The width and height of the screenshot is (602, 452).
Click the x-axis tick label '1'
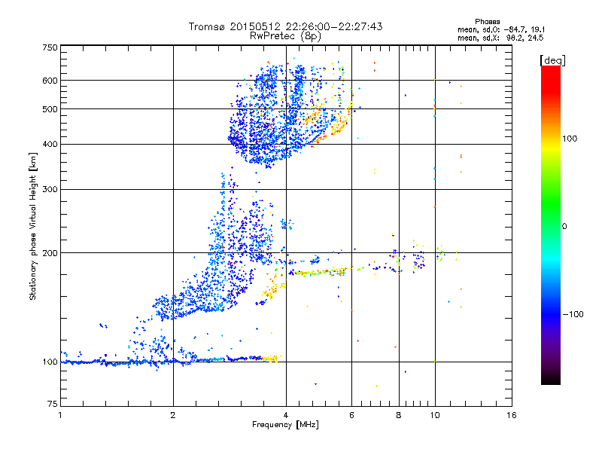click(60, 415)
